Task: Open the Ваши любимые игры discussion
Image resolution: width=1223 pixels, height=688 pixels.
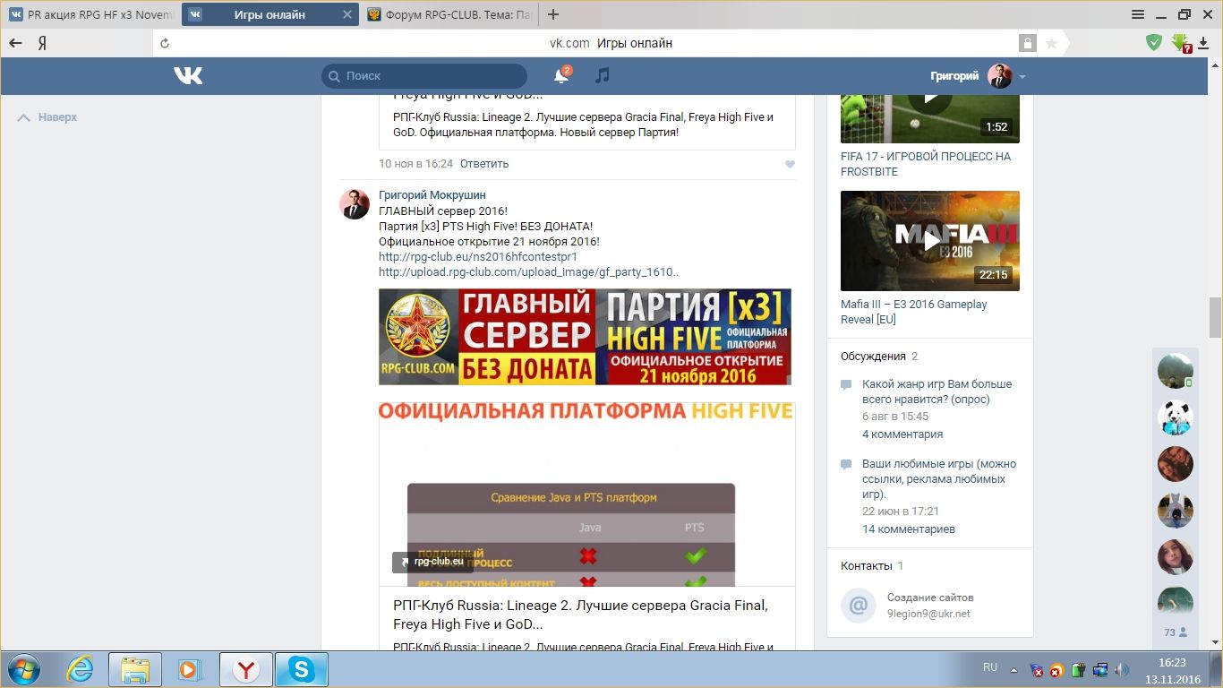Action: point(939,479)
